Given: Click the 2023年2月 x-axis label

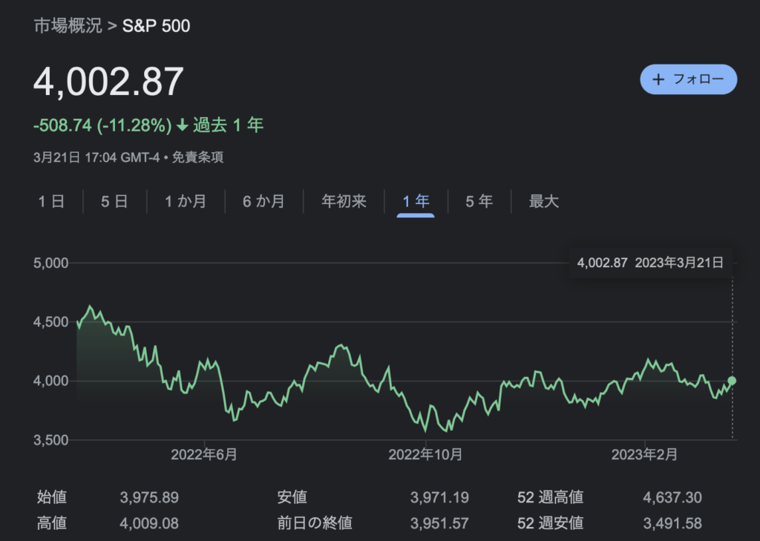Looking at the screenshot, I should (x=644, y=455).
